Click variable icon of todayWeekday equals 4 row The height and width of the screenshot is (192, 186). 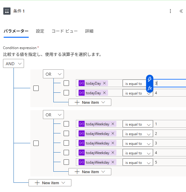coord(82,153)
